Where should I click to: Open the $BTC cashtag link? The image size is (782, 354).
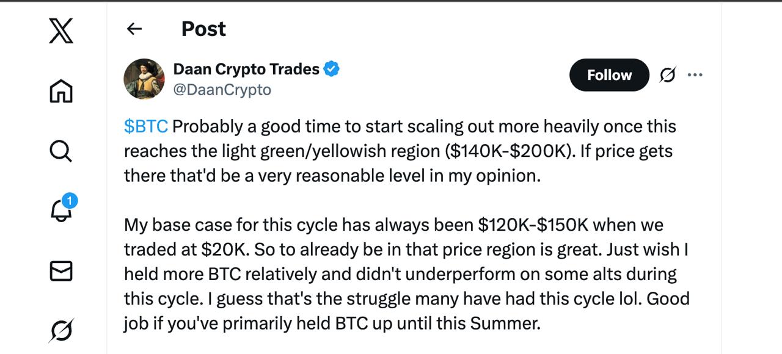tap(145, 126)
